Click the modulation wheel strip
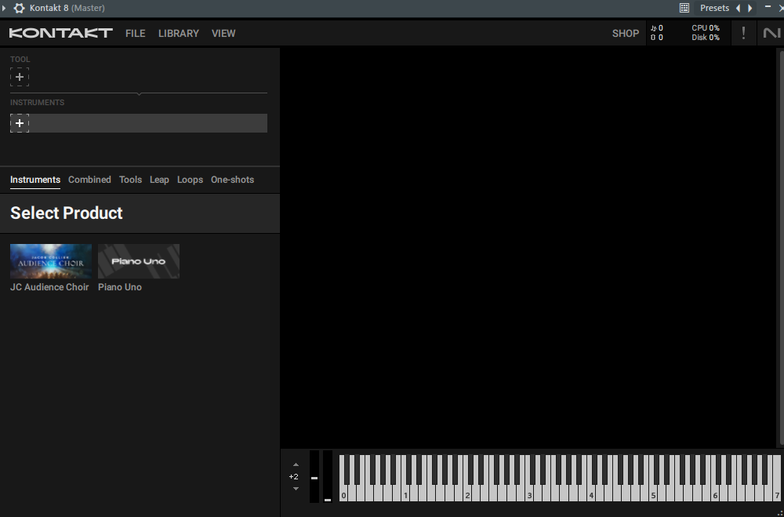784x517 pixels. (x=328, y=476)
